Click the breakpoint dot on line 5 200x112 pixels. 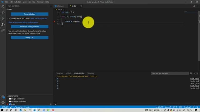coord(54,21)
